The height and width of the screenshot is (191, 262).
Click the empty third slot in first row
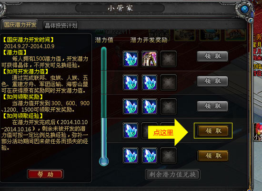click(x=169, y=59)
